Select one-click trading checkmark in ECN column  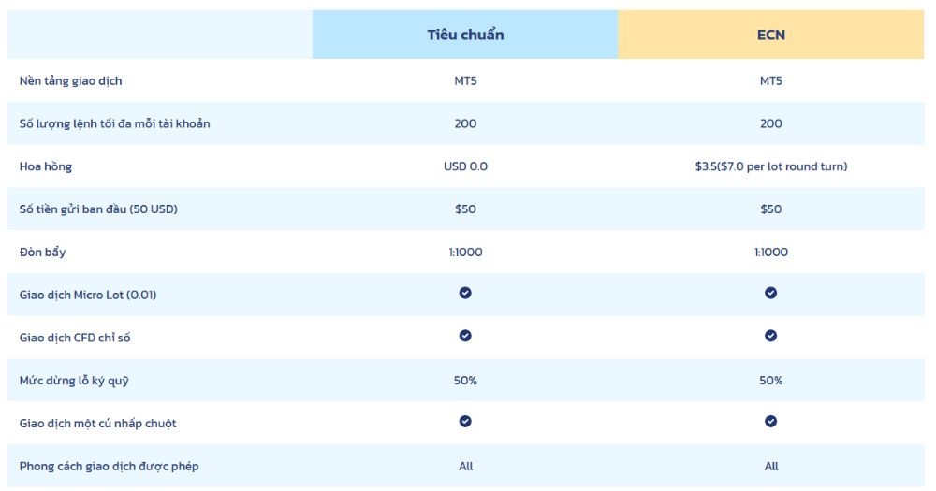pyautogui.click(x=770, y=422)
